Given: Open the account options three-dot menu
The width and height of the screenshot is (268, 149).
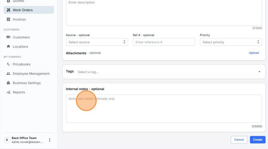Looking at the screenshot, I should (x=50, y=140).
